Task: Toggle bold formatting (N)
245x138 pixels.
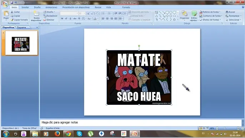Action: pyautogui.click(x=62, y=19)
